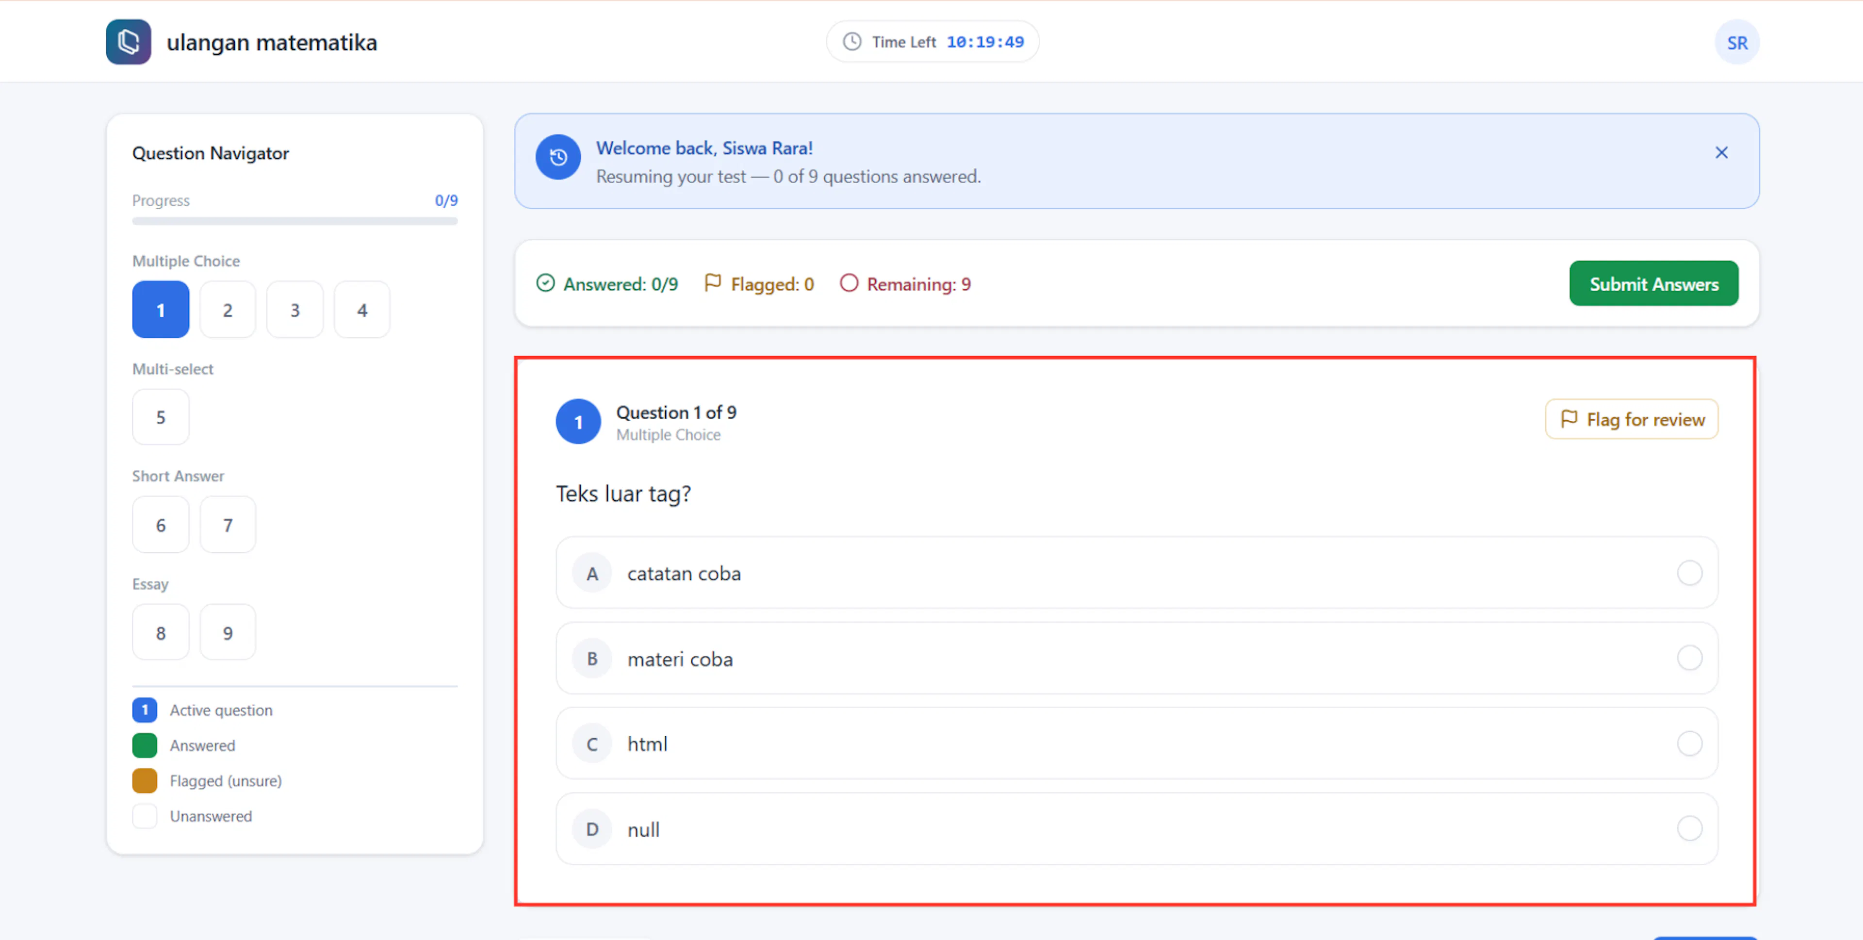Navigate to essay question 9
This screenshot has height=940, width=1863.
pos(227,632)
